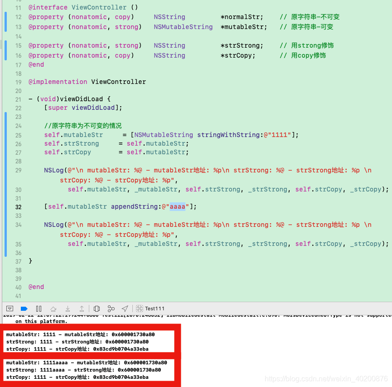Click the green comment on line 24

pyautogui.click(x=83, y=126)
